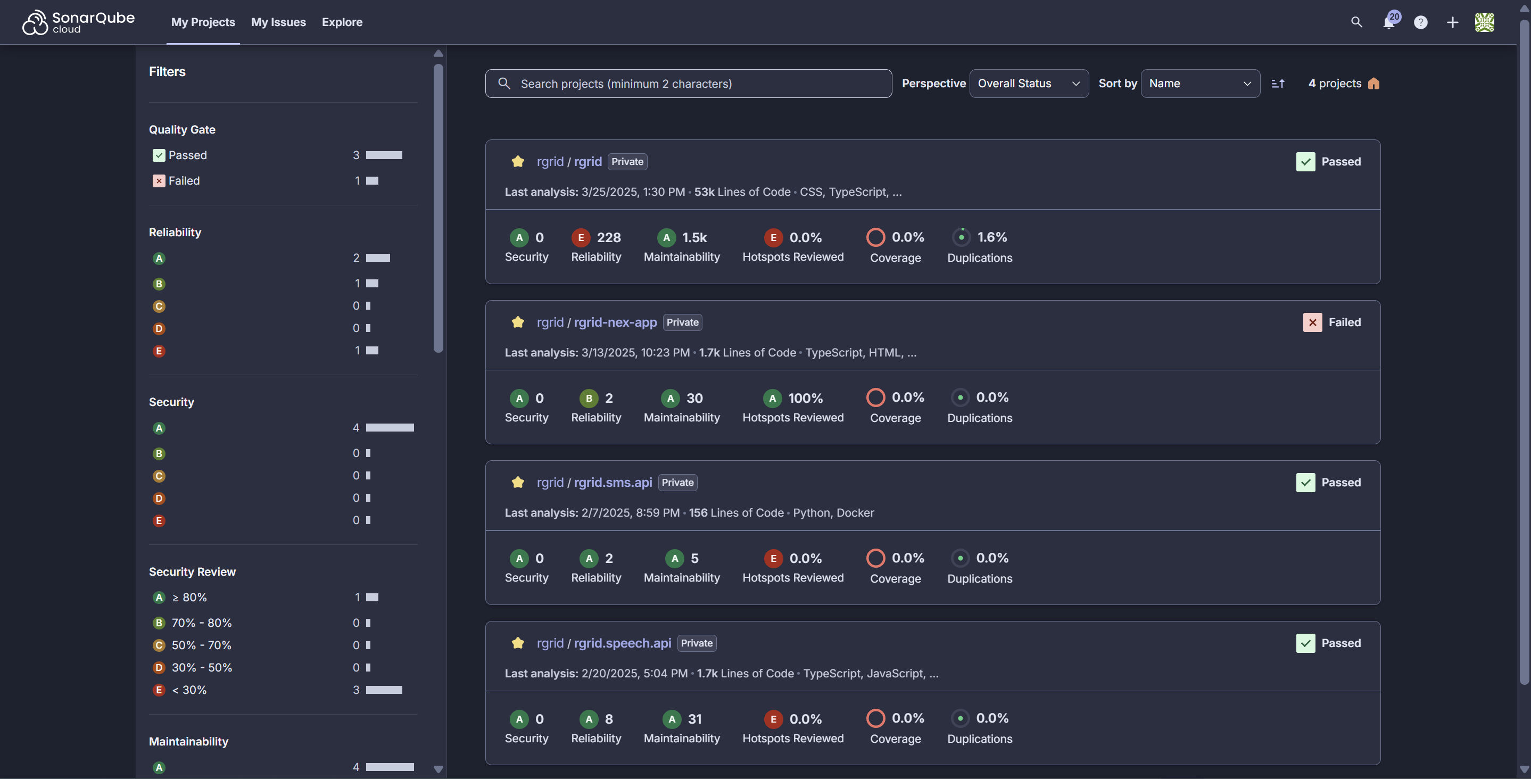Click Failed status icon on rgrid-nex-app card
The image size is (1531, 779).
click(x=1313, y=322)
